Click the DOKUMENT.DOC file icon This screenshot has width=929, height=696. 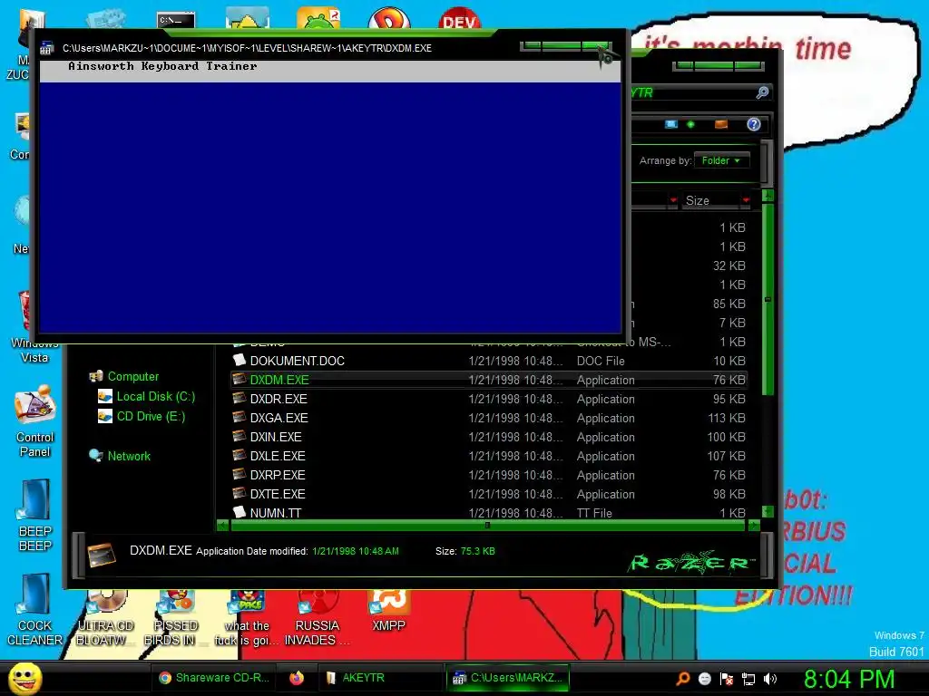coord(240,360)
